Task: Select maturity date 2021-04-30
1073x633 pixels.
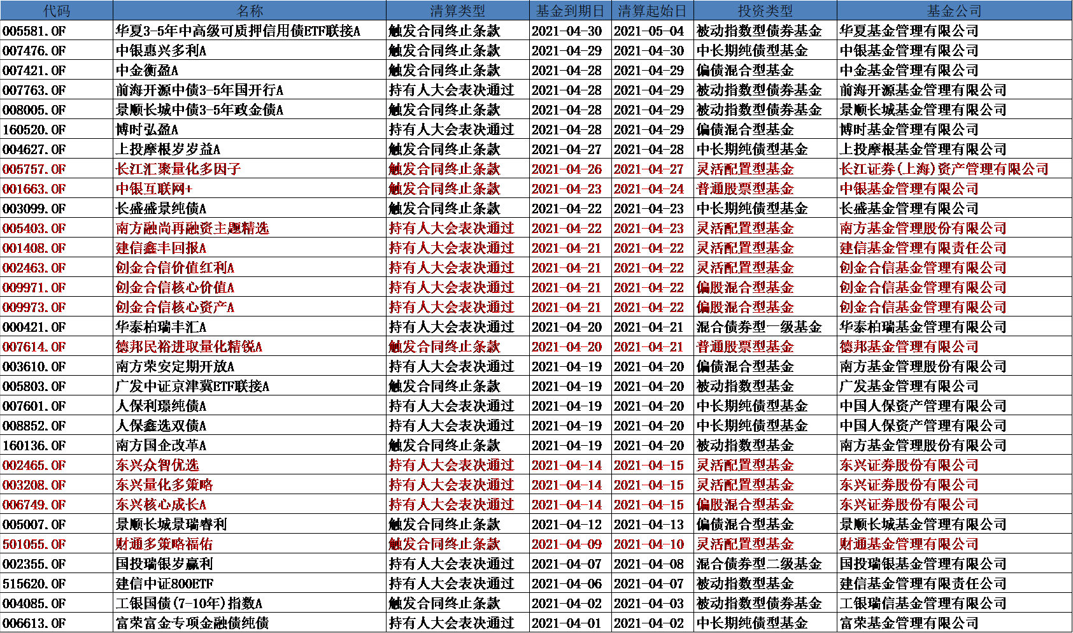Action: [x=567, y=31]
